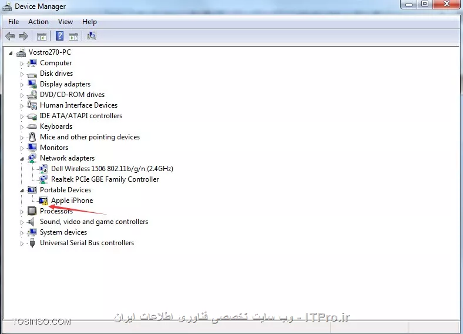
Task: Select the Vostro270-PC label
Action: point(50,52)
